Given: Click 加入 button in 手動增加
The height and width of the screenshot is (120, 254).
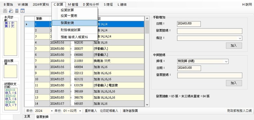Looking at the screenshot, I should [234, 46].
